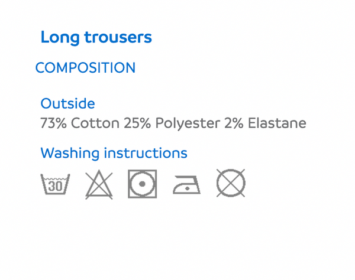Click the word instructions in heading
The height and width of the screenshot is (280, 355).
146,153
